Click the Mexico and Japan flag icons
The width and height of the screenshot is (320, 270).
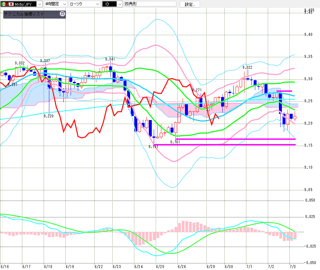click(x=7, y=4)
